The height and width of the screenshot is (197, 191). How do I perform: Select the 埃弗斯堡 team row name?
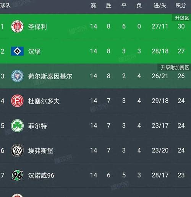tap(40, 151)
